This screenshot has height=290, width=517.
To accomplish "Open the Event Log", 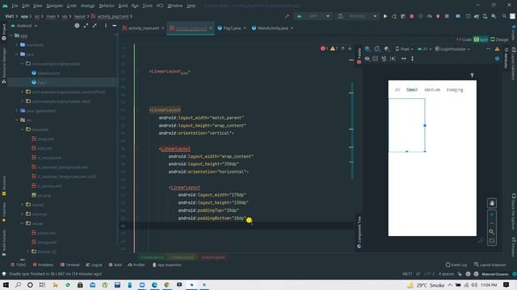I will (456, 265).
